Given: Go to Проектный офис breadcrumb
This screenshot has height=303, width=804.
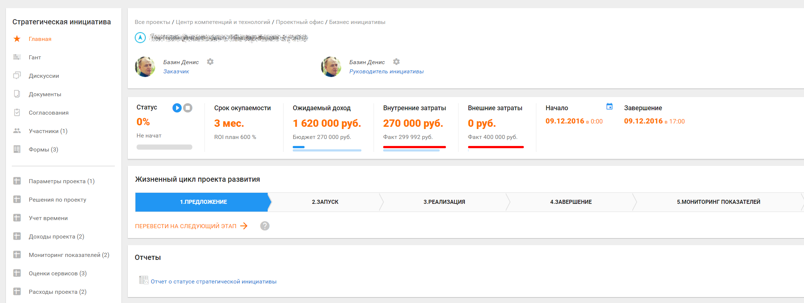Looking at the screenshot, I should [x=300, y=22].
